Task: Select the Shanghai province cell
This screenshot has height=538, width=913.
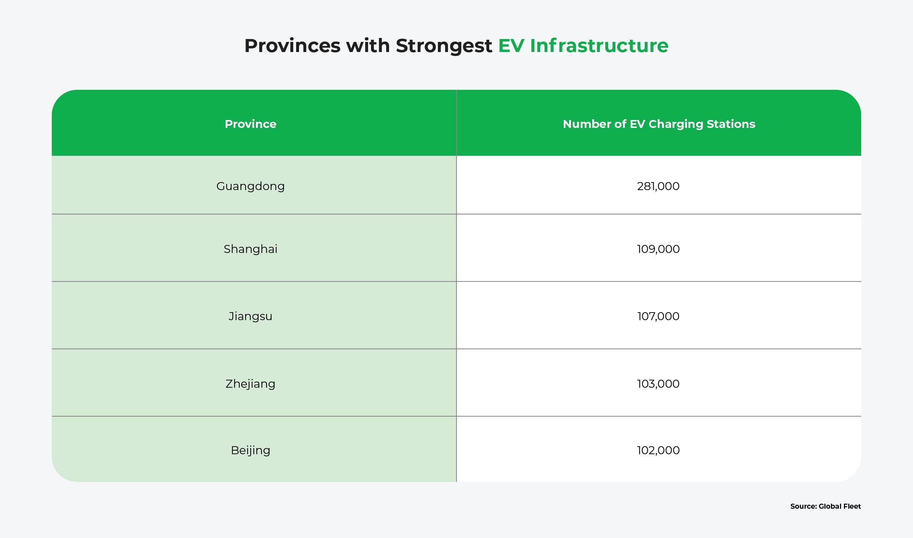Action: (250, 249)
